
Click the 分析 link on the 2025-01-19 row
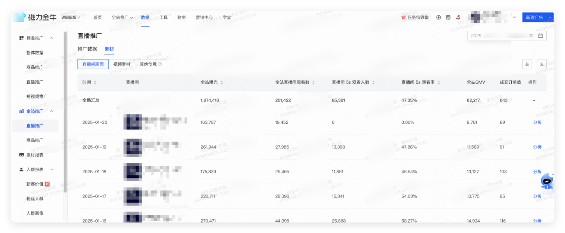pos(537,147)
